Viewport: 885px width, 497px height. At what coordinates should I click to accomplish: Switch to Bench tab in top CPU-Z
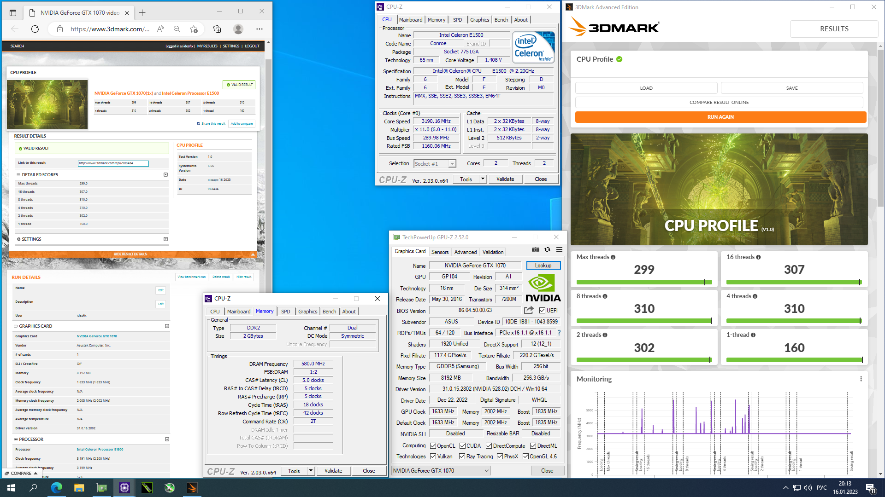tap(501, 20)
